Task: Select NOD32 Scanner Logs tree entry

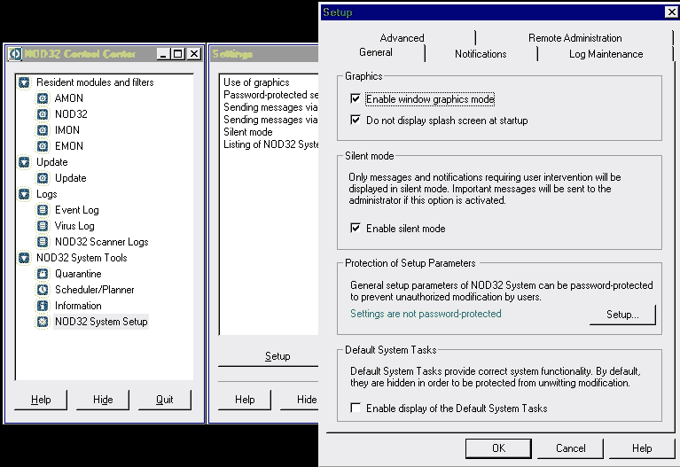Action: (101, 242)
